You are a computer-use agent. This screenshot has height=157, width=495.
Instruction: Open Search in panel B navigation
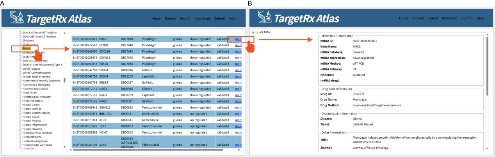tap(433, 18)
